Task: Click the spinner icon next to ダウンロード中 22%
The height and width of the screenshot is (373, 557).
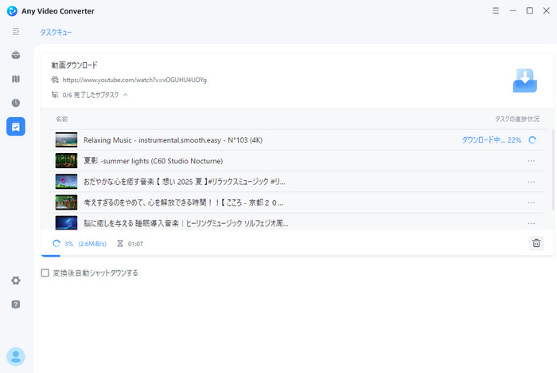Action: pos(532,140)
